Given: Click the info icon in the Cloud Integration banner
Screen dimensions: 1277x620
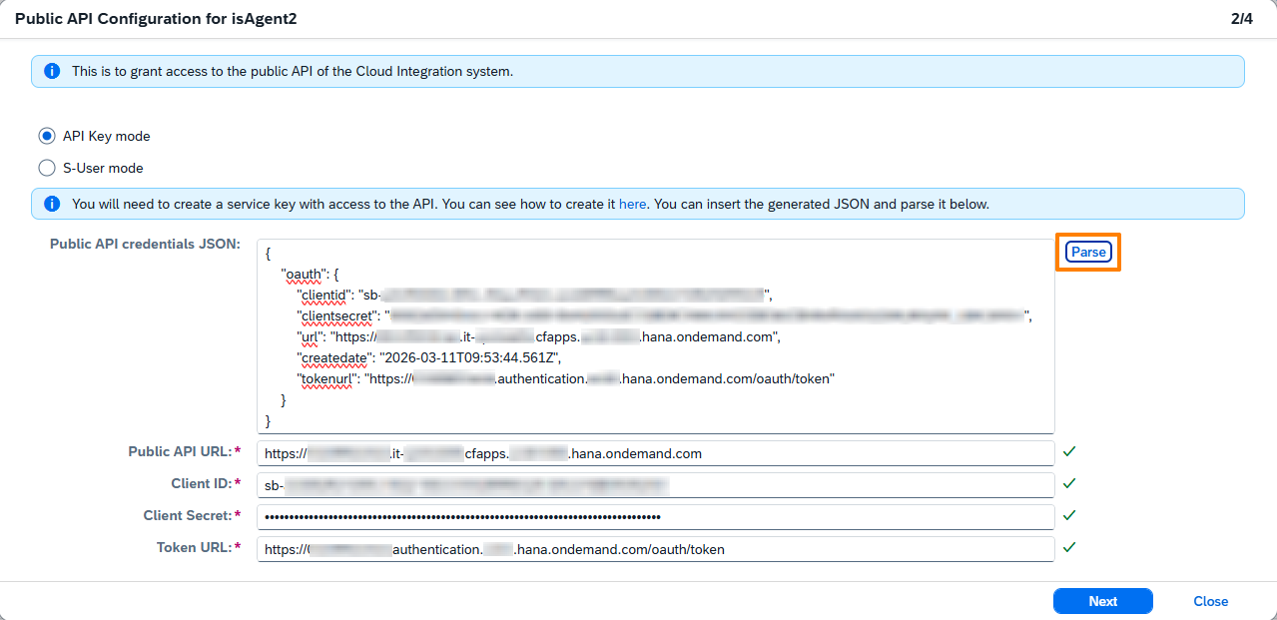Looking at the screenshot, I should 52,72.
